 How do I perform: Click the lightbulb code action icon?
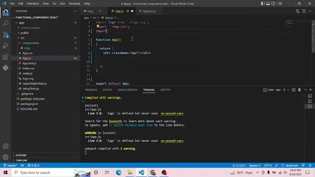[98, 26]
